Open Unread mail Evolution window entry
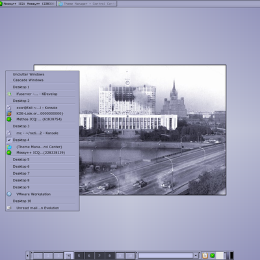This screenshot has height=260, width=260. click(42, 208)
